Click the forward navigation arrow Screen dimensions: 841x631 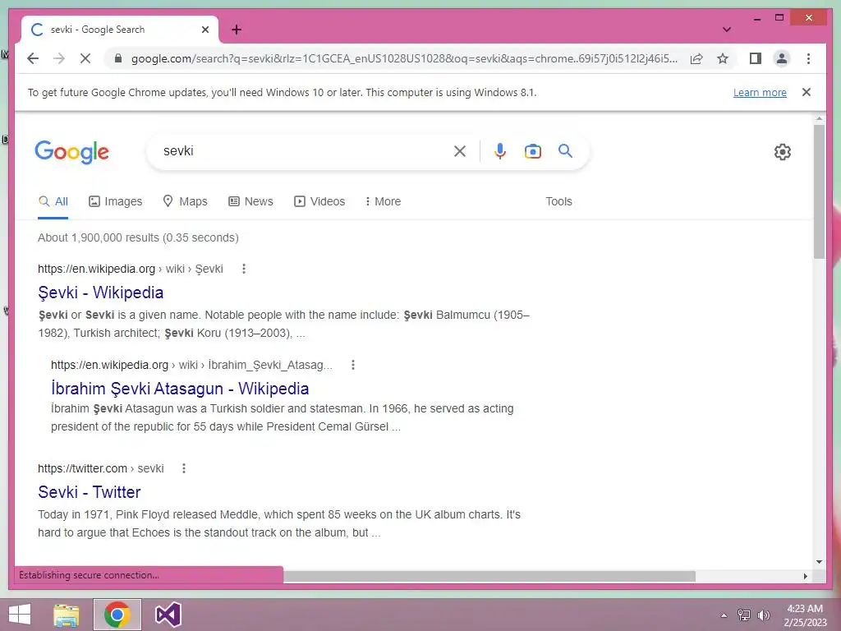coord(59,58)
